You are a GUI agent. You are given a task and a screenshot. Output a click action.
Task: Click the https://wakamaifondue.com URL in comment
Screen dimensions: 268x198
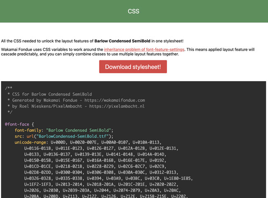click(115, 100)
